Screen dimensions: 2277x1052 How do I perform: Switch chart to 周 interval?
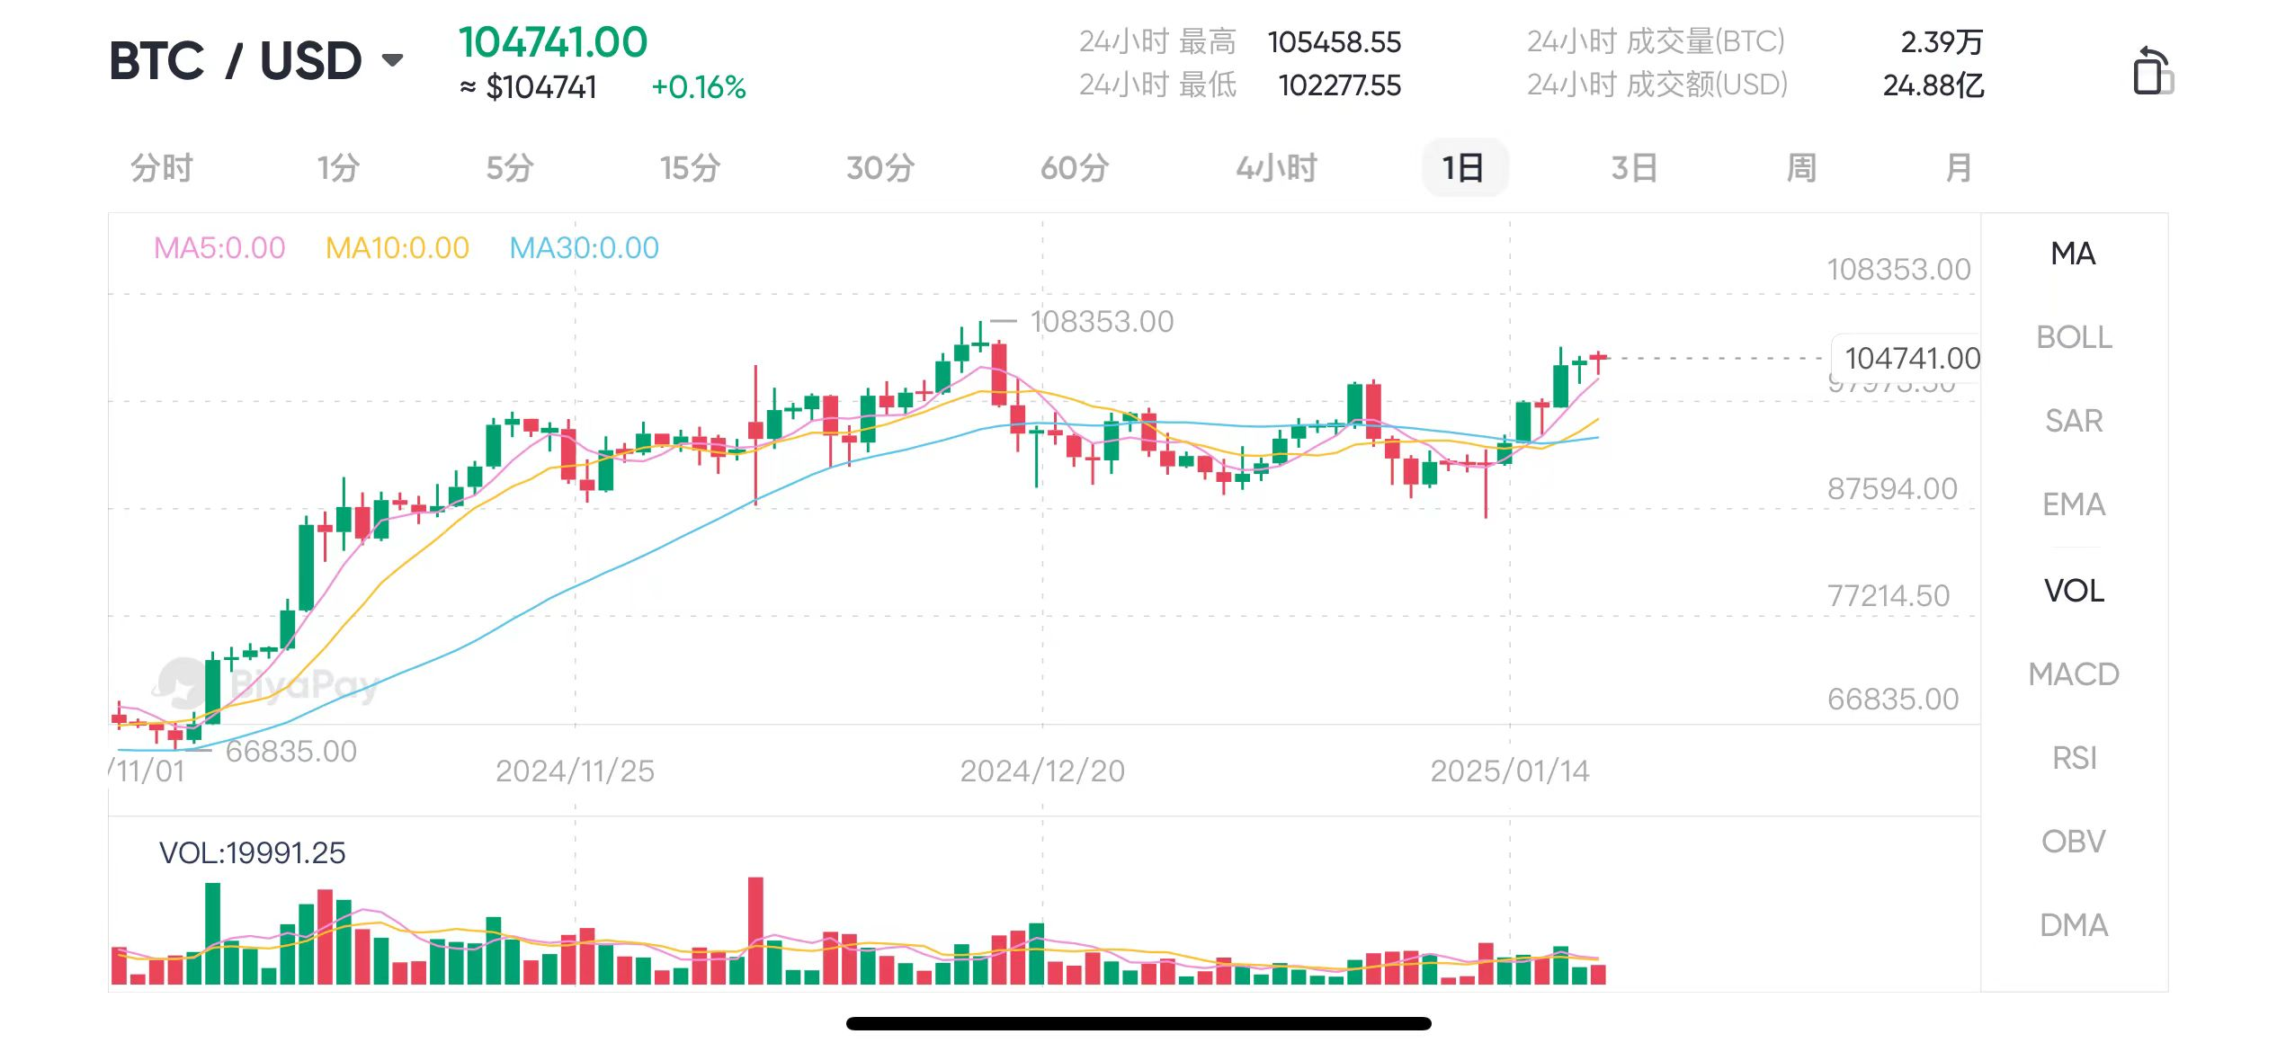[x=1801, y=168]
